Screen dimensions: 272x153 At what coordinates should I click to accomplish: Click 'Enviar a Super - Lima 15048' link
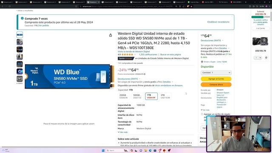coord(215,62)
